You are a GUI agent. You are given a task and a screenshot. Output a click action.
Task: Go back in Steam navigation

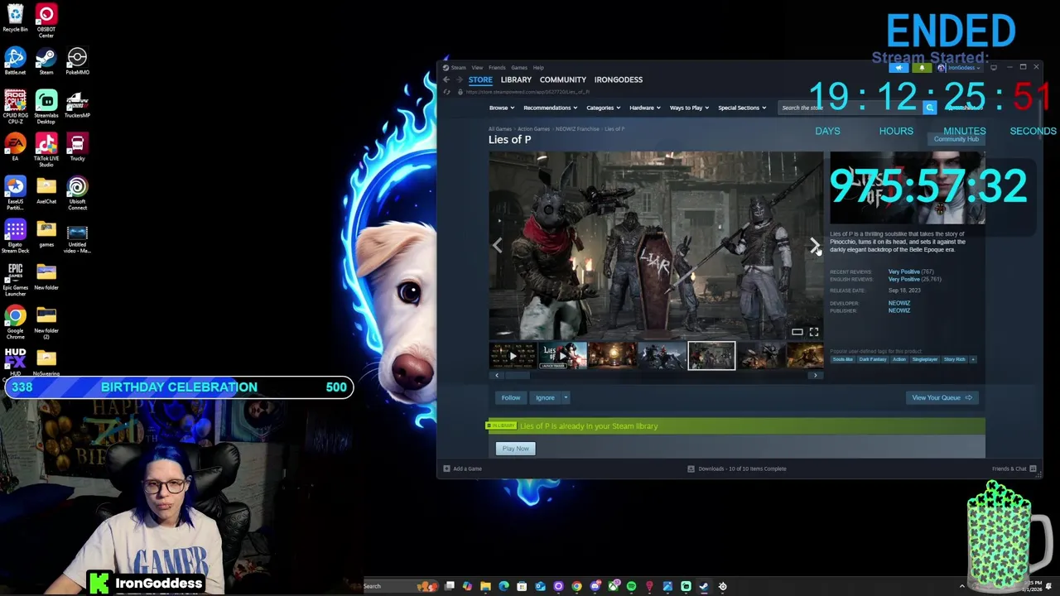(446, 79)
